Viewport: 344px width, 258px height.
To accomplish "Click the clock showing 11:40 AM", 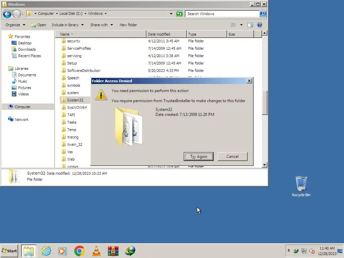I will (327, 248).
